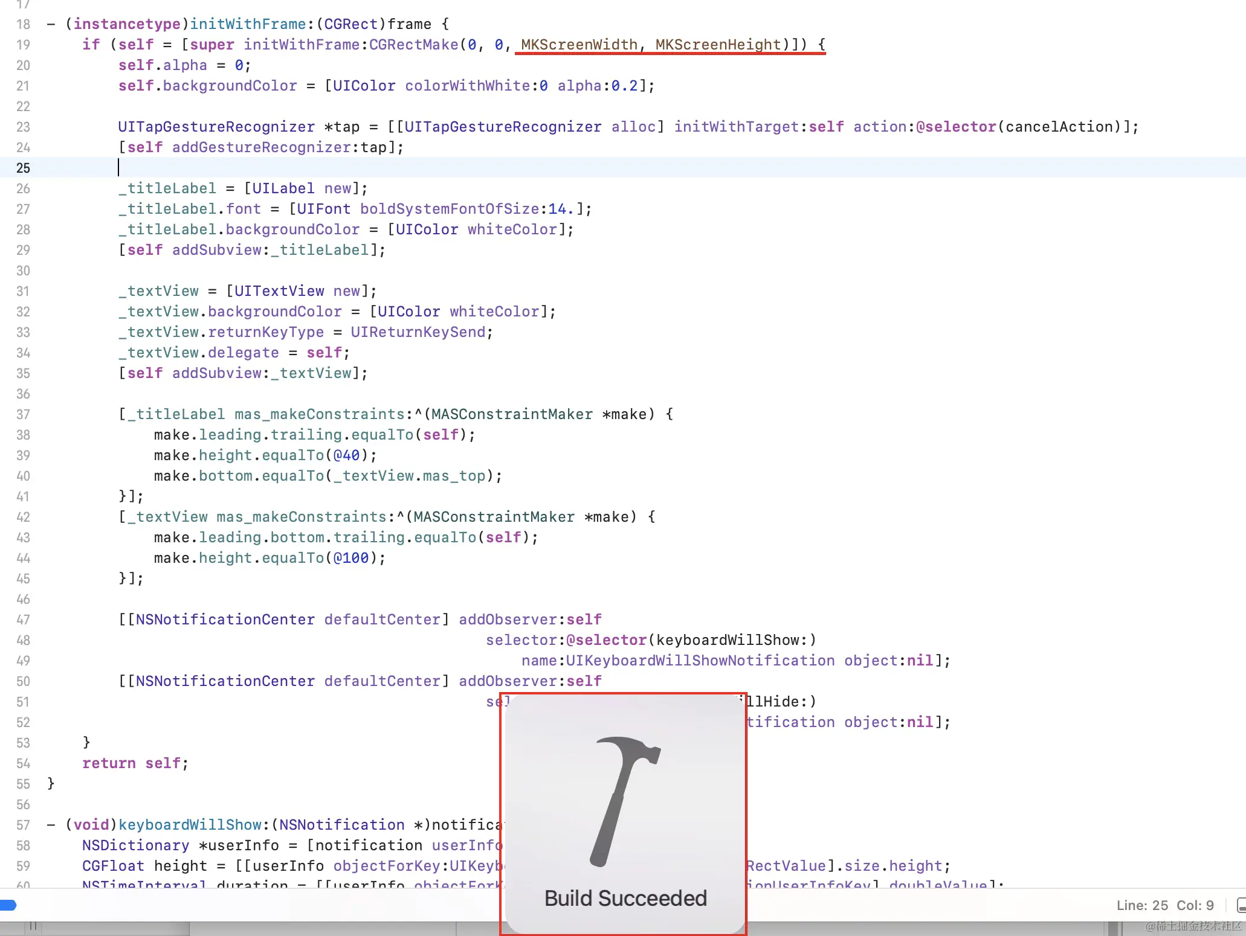Screen dimensions: 1246x936
Task: Click self.alpha = 0 assignment
Action: pos(185,65)
